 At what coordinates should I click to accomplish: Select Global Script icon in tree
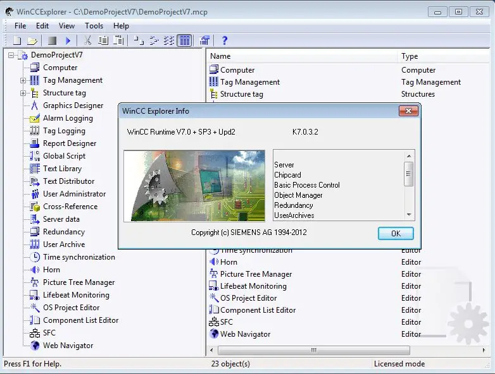click(x=34, y=156)
